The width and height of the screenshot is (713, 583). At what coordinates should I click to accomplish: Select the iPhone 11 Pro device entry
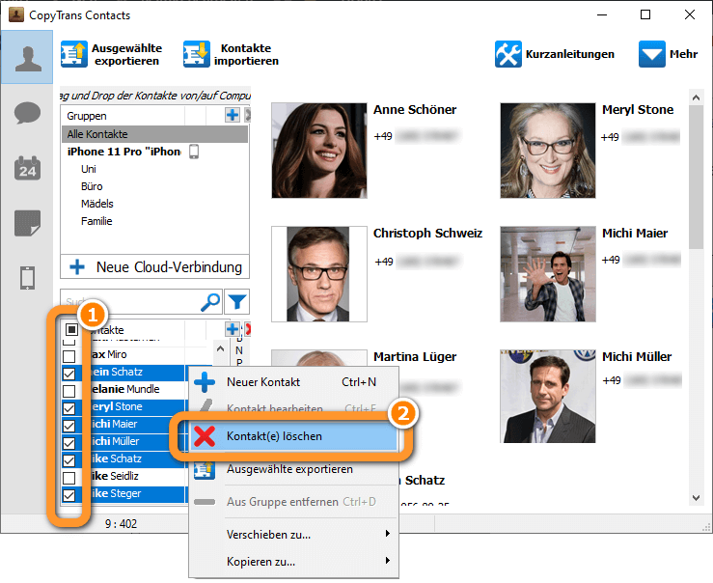click(x=123, y=152)
